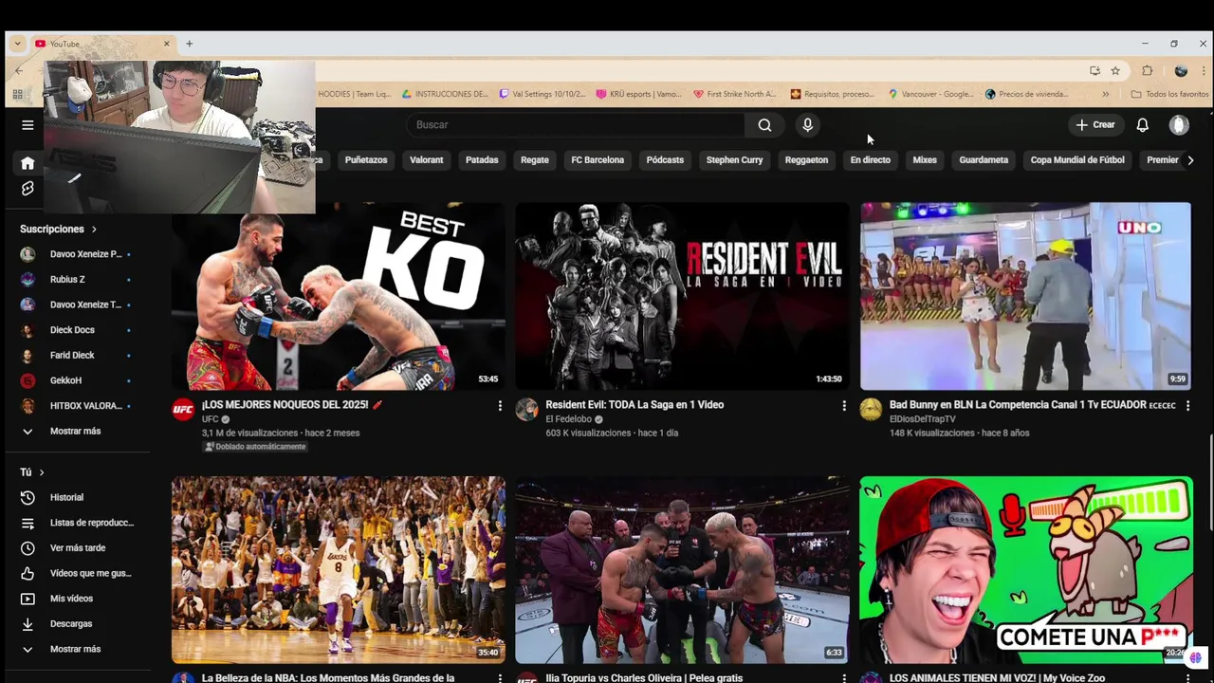The width and height of the screenshot is (1214, 683).
Task: Play the Resident Evil saga thumbnail
Action: 682,296
